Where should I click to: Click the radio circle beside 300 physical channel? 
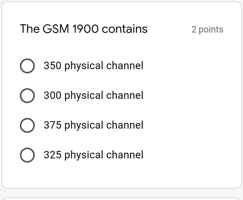(x=27, y=95)
